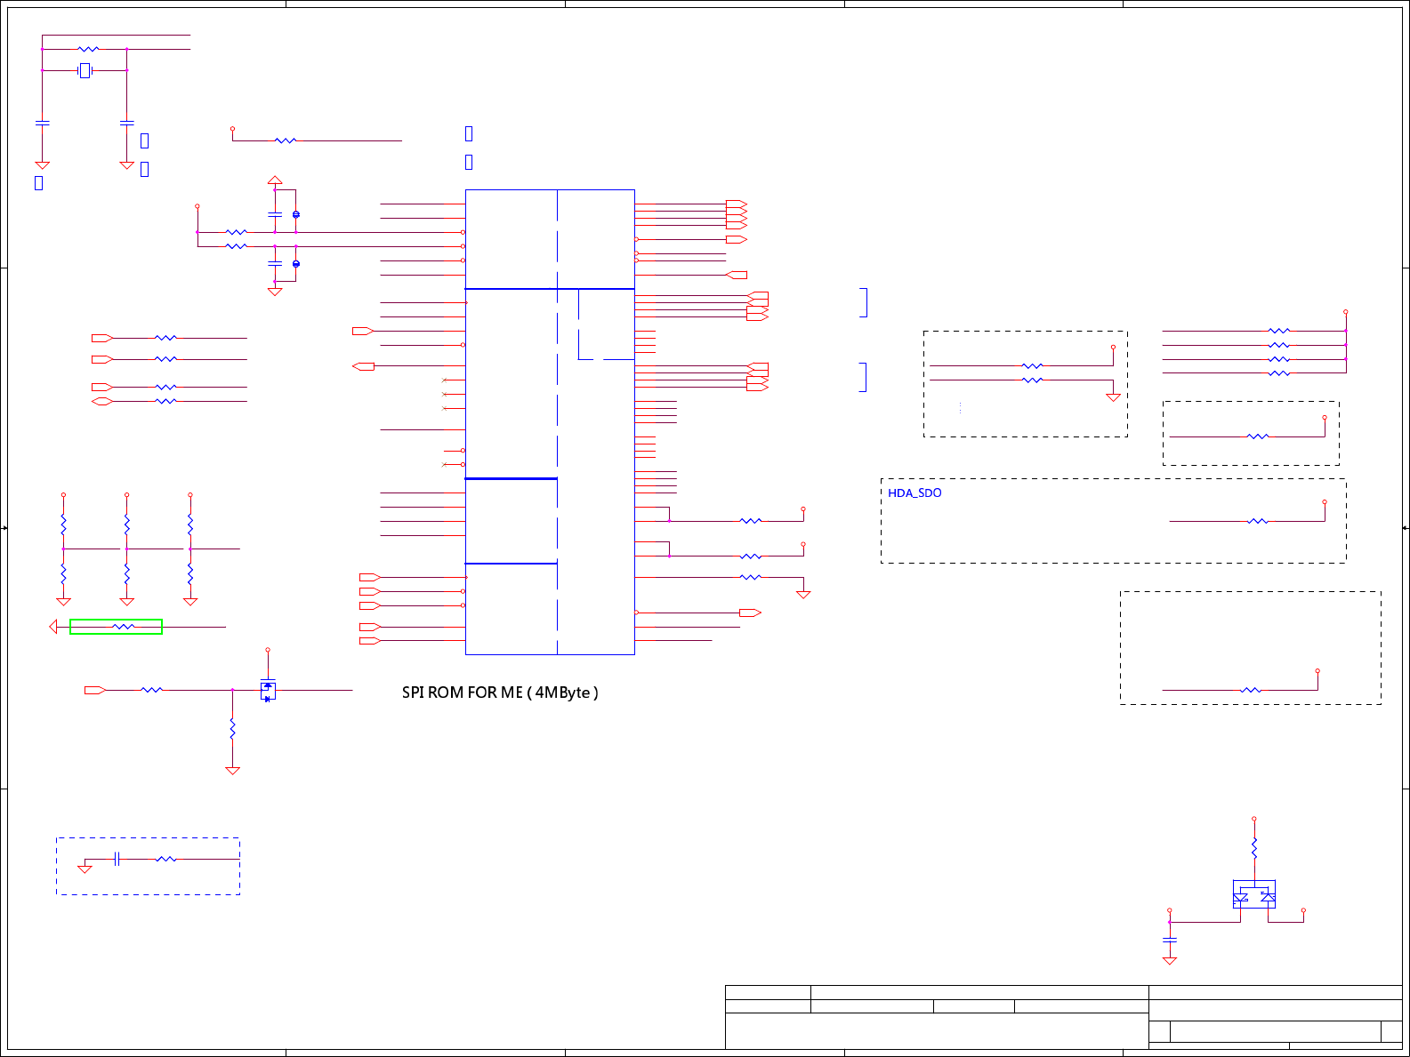Click the capacitor inside the blue dashed box
This screenshot has width=1410, height=1057.
click(x=117, y=859)
